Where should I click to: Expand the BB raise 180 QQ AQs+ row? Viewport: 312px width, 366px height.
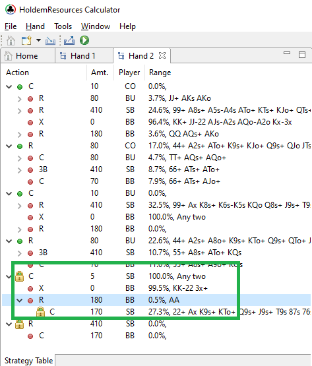20,135
